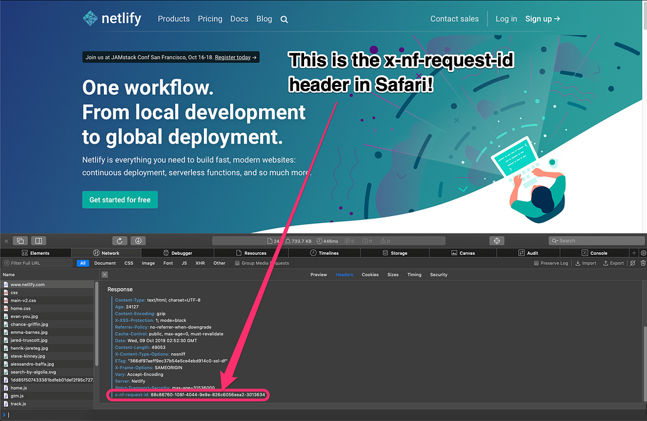Click the reload page icon in the inspector
The width and height of the screenshot is (647, 421).
tap(119, 240)
